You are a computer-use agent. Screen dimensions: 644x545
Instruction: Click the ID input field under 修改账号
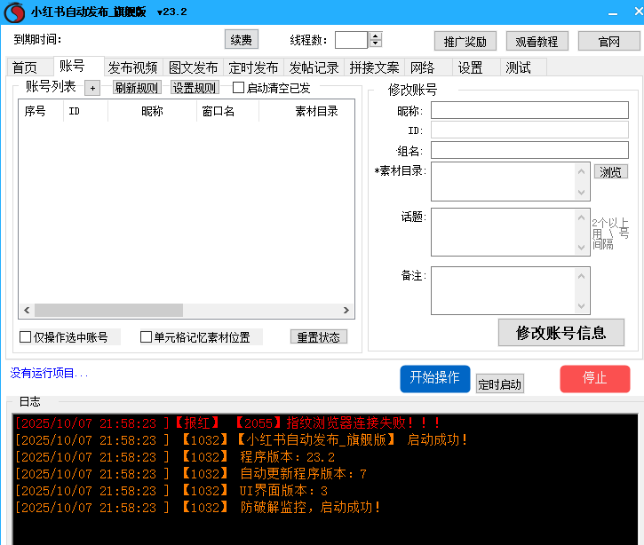coord(529,130)
